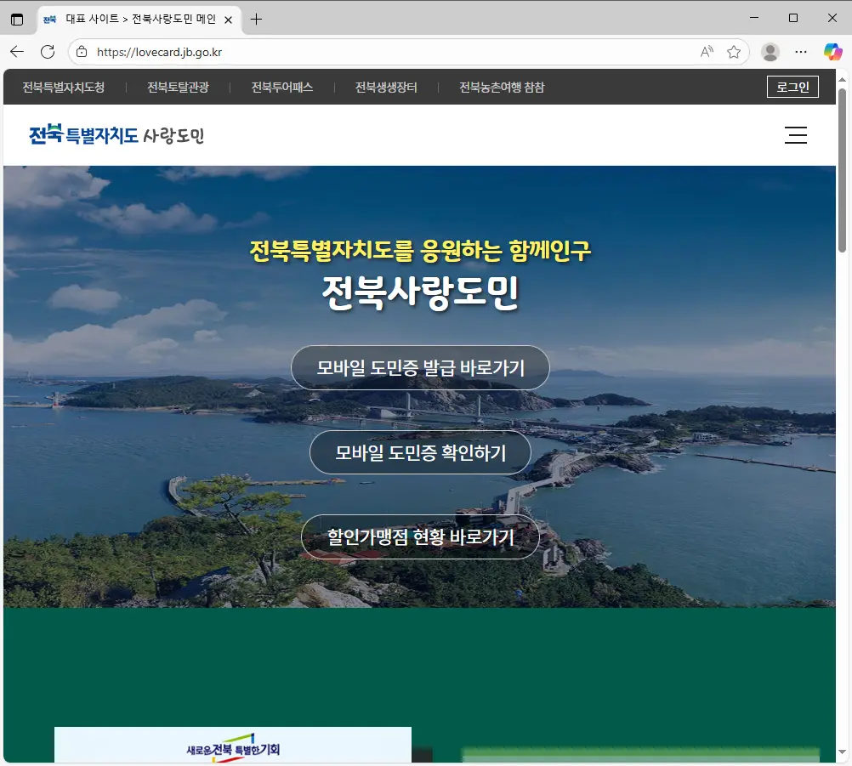Open the 전북생생장터 link

pyautogui.click(x=386, y=87)
